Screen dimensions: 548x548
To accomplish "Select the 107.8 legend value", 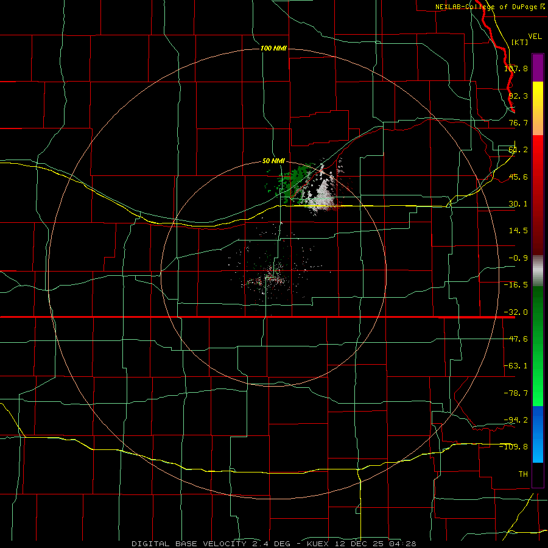I will click(516, 68).
